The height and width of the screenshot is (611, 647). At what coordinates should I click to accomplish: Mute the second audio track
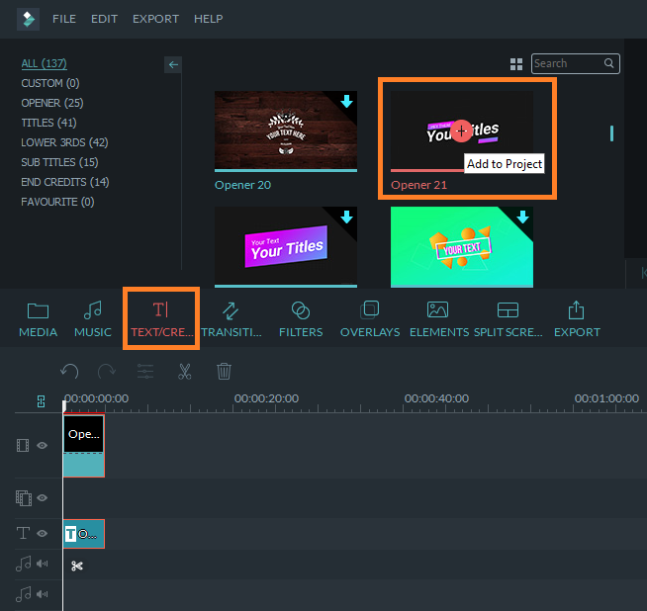point(43,594)
